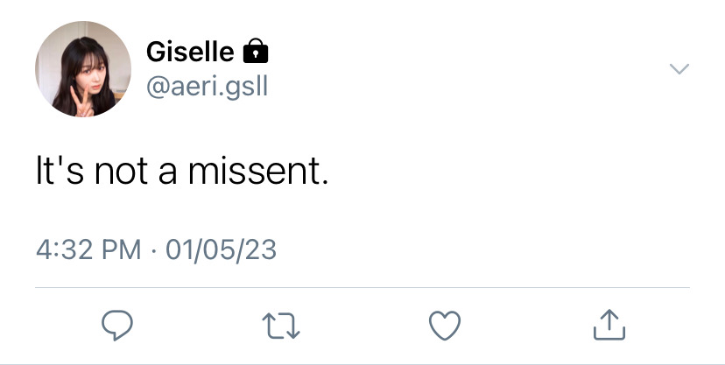725x365 pixels.
Task: Click the "@" symbol of the username handle
Action: coord(158,88)
